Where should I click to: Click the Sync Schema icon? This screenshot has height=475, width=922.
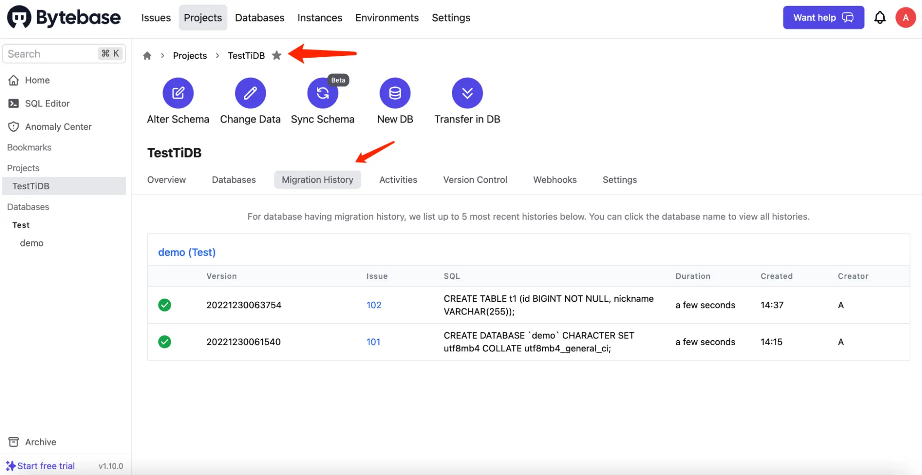[x=322, y=93]
